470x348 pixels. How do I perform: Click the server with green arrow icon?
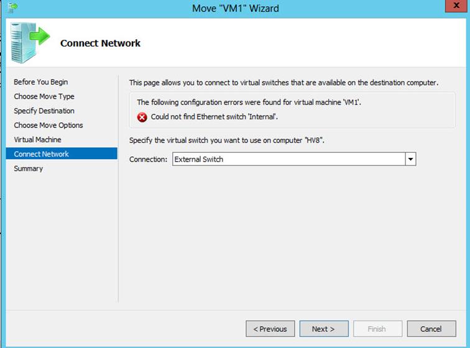(30, 43)
